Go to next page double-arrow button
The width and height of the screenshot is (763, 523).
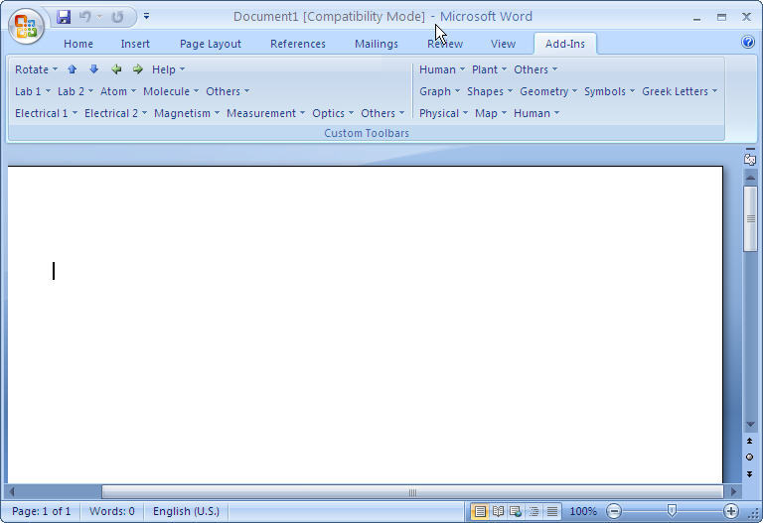[749, 474]
